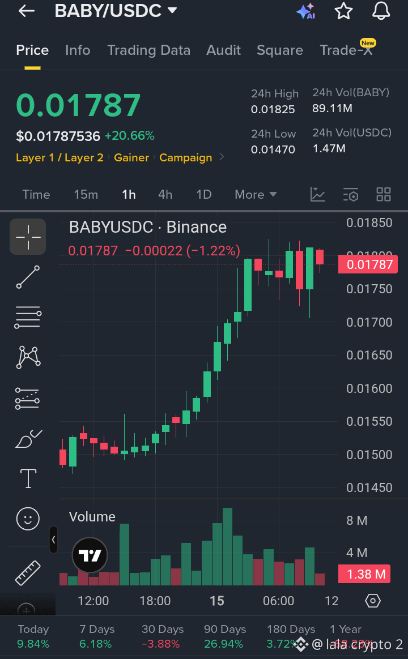Click the 1.38 M volume axis label
Image resolution: width=408 pixels, height=659 pixels.
pos(364,574)
